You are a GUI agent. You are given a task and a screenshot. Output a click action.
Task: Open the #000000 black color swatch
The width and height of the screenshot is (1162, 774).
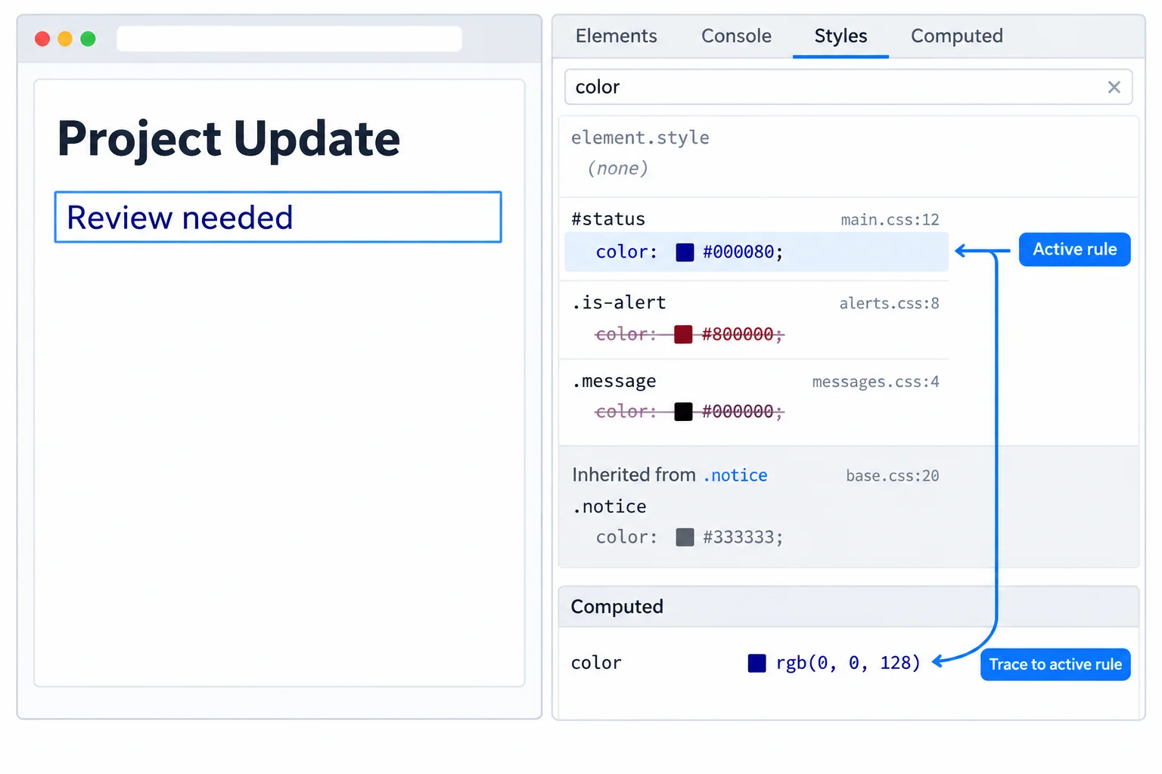(683, 411)
